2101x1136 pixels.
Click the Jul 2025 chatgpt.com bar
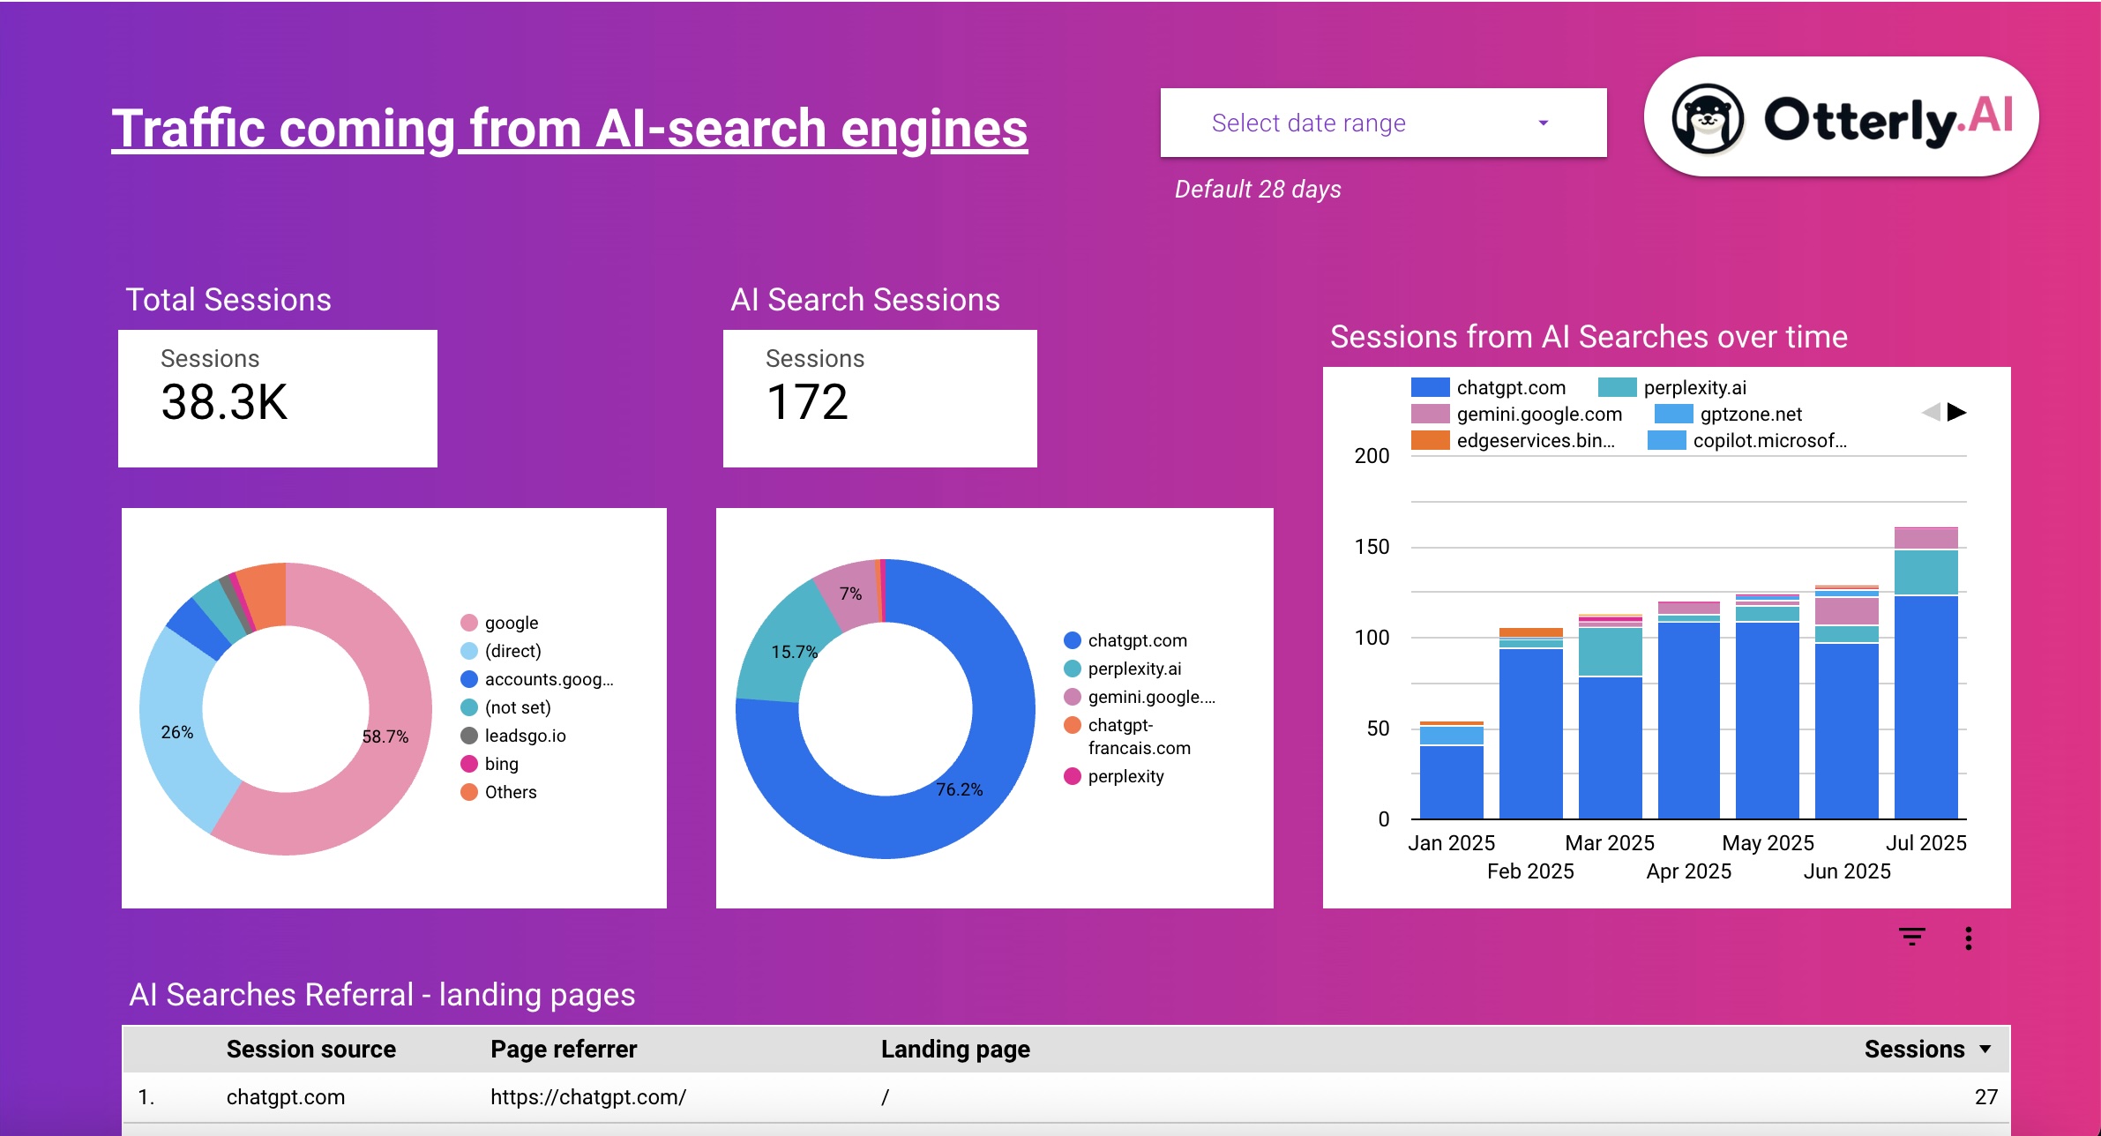(1926, 707)
